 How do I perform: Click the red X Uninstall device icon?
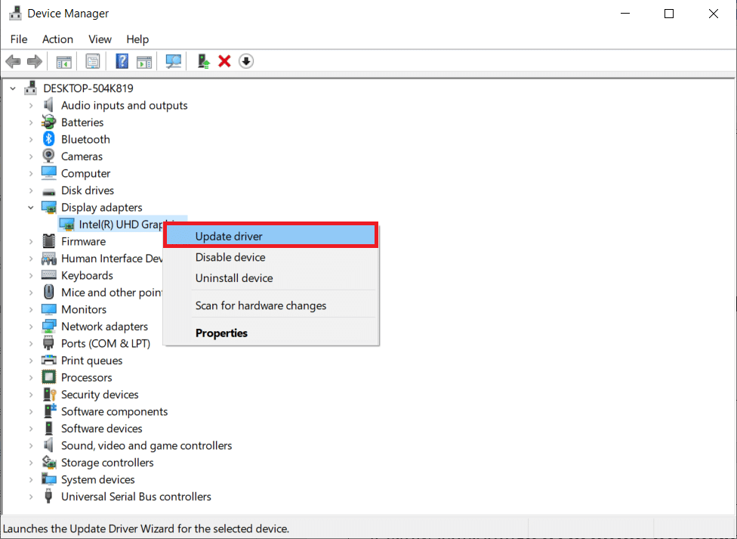click(225, 61)
